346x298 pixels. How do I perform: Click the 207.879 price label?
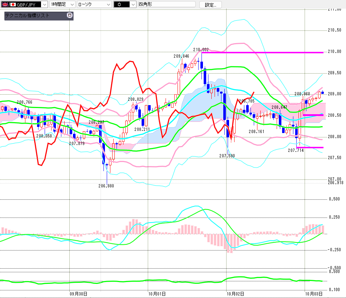pos(77,144)
